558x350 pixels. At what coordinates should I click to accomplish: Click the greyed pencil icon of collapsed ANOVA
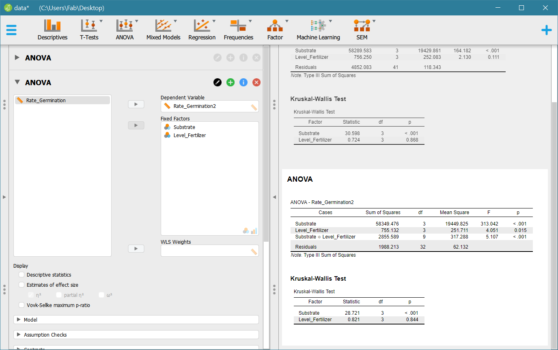pyautogui.click(x=218, y=58)
